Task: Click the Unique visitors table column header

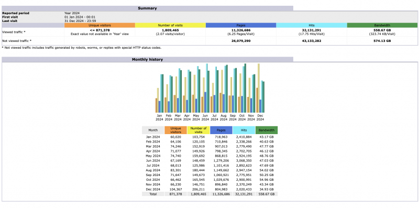Action: (x=176, y=130)
